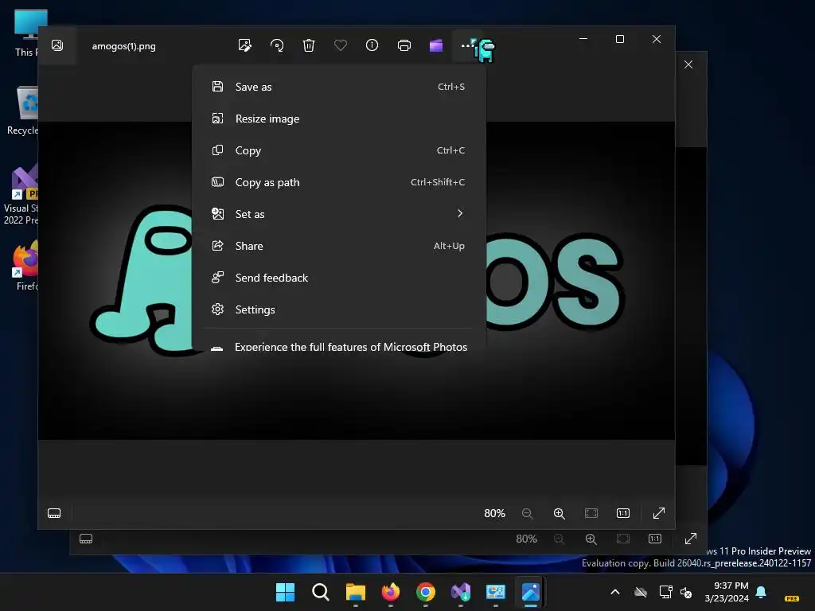Image resolution: width=815 pixels, height=611 pixels.
Task: Rotate the image with the rotate icon
Action: pos(277,45)
